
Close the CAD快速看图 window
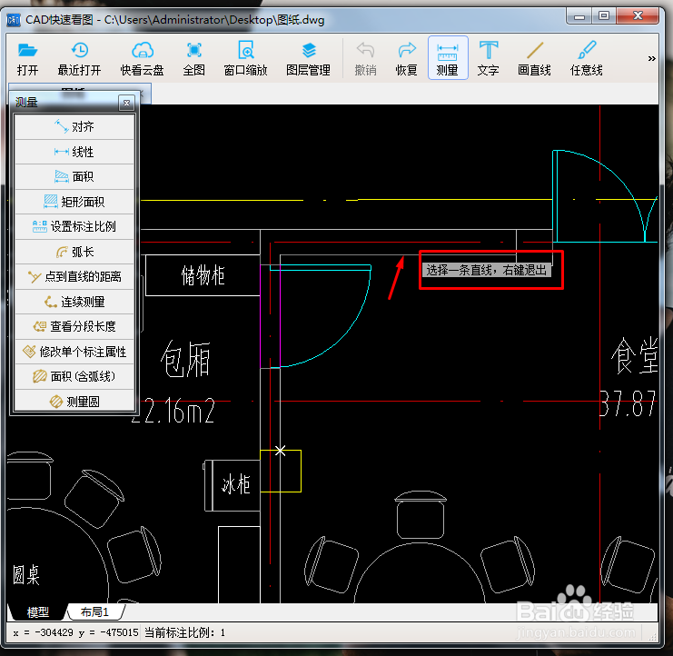638,16
